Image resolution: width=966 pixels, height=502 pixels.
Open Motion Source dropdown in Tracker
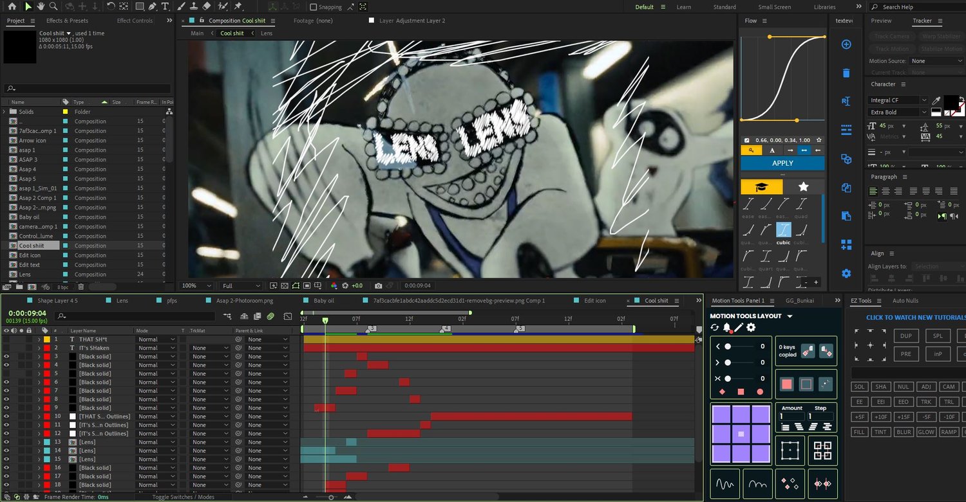click(x=935, y=61)
